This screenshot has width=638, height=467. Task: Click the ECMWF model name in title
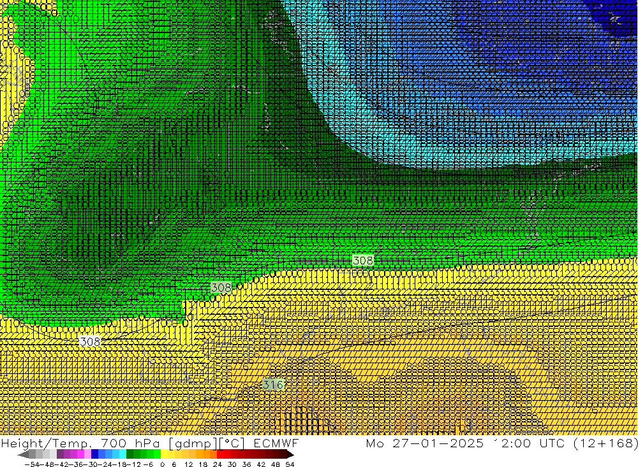tap(276, 443)
